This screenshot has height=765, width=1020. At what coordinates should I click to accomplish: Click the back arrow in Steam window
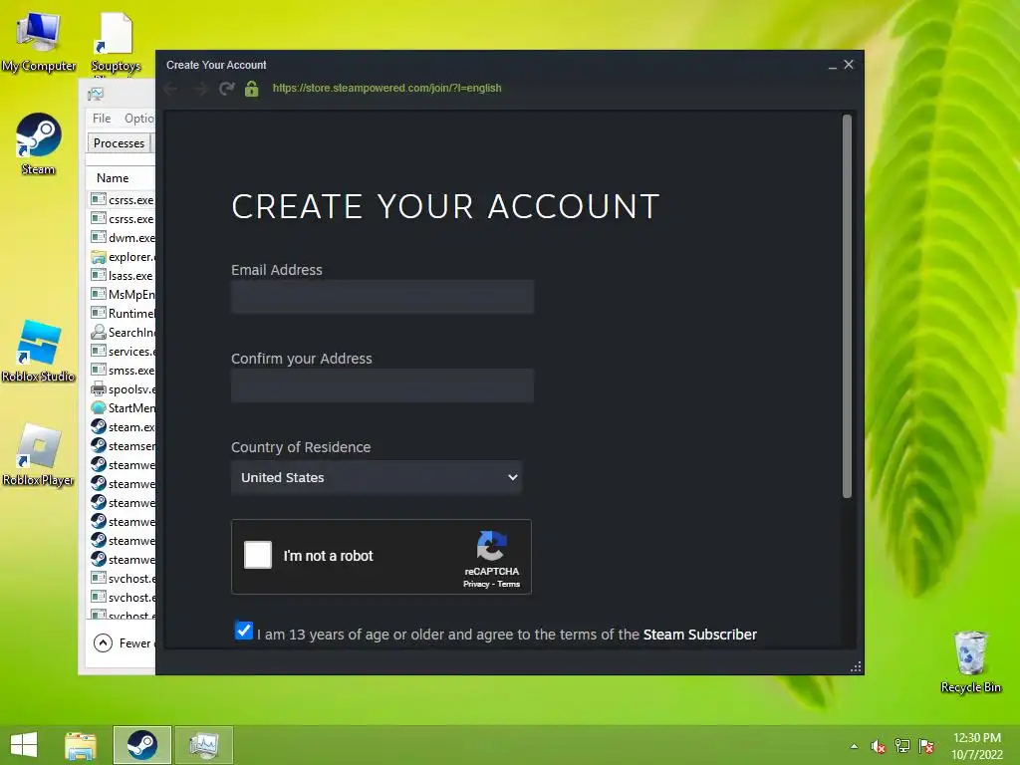click(171, 89)
